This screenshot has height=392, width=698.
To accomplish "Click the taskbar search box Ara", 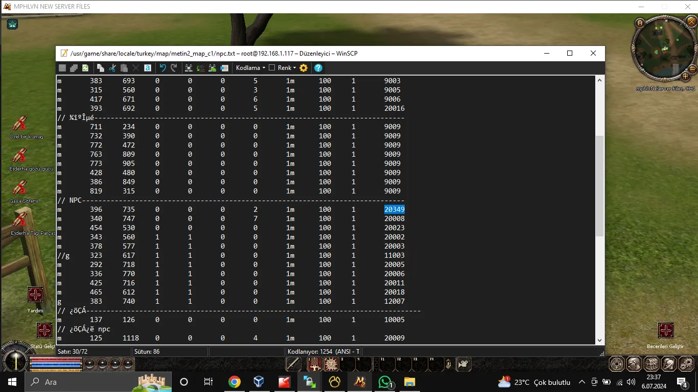I will point(97,382).
